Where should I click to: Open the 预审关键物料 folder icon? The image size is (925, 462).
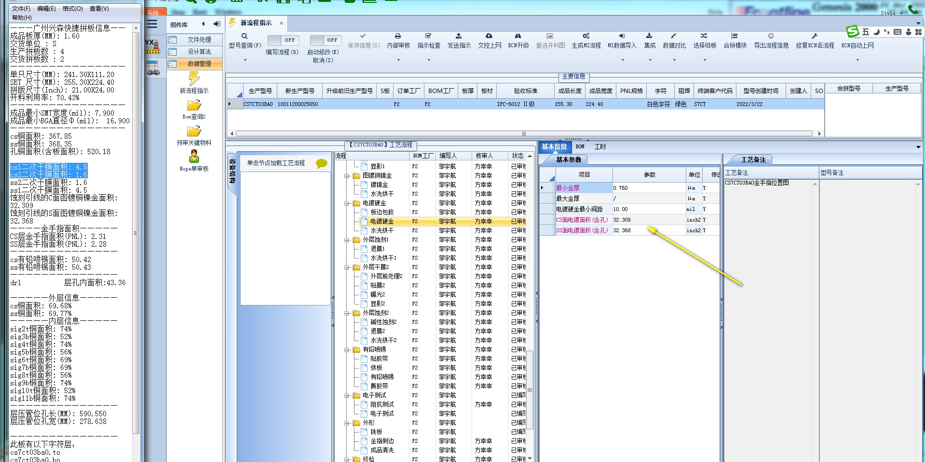tap(194, 132)
